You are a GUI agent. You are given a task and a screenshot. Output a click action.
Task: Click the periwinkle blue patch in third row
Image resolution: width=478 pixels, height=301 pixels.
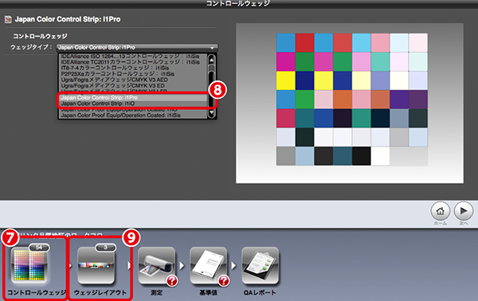point(380,80)
